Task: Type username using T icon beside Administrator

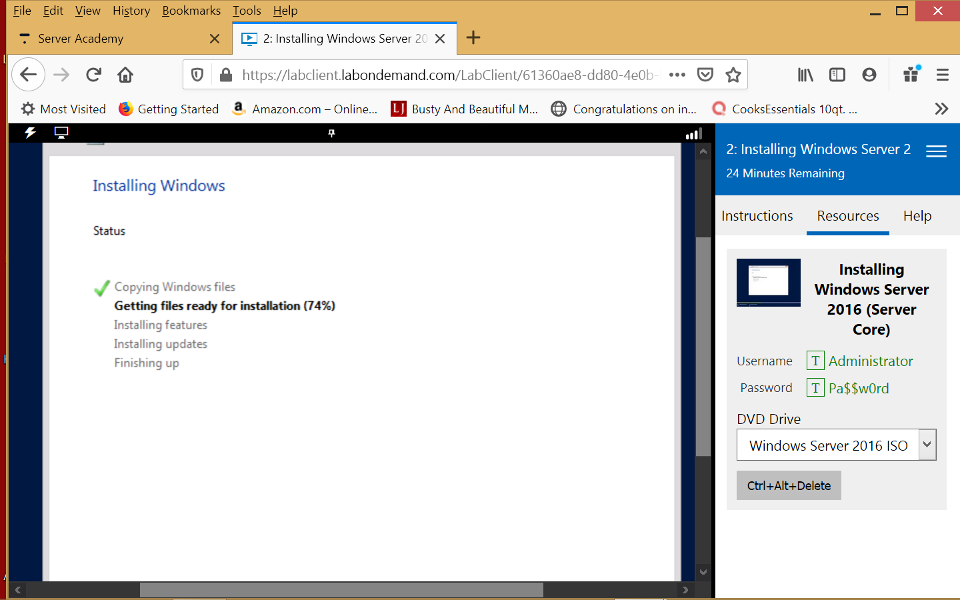Action: point(815,361)
